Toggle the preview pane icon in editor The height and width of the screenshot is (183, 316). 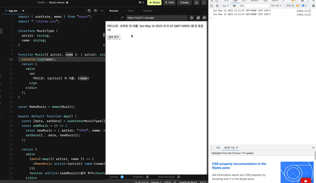(x=95, y=11)
